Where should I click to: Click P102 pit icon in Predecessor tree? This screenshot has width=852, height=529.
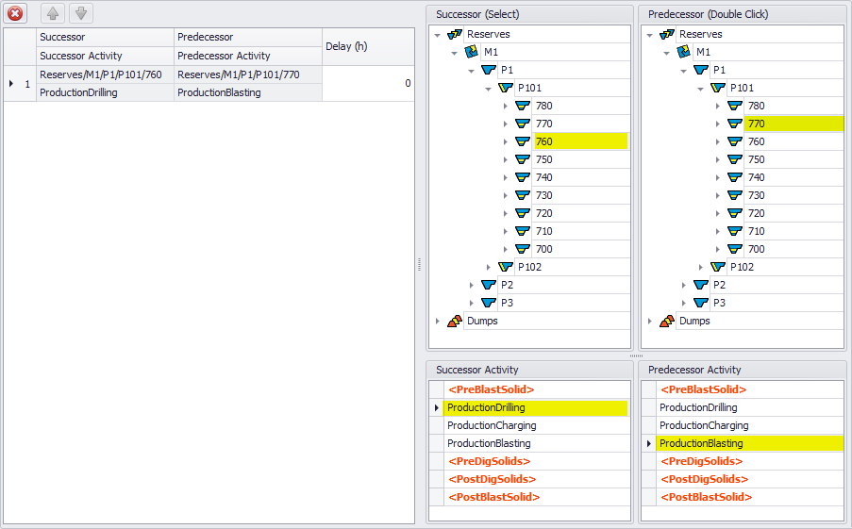718,267
